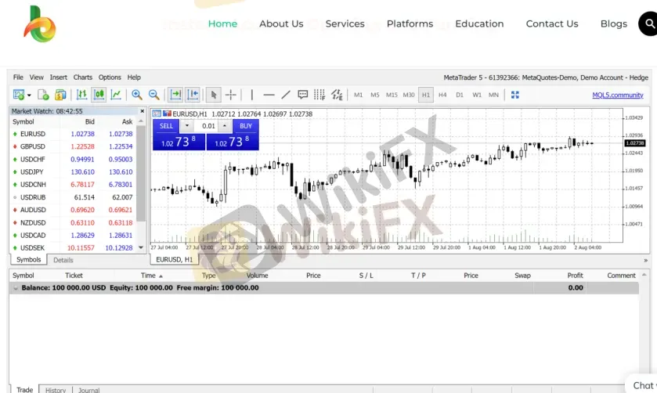Toggle the chart shift button
This screenshot has width=657, height=393.
[x=193, y=95]
